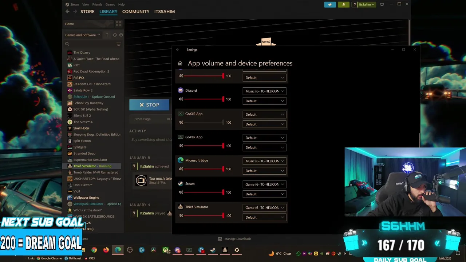Click the Steam question mark help icon

pyautogui.click(x=355, y=5)
